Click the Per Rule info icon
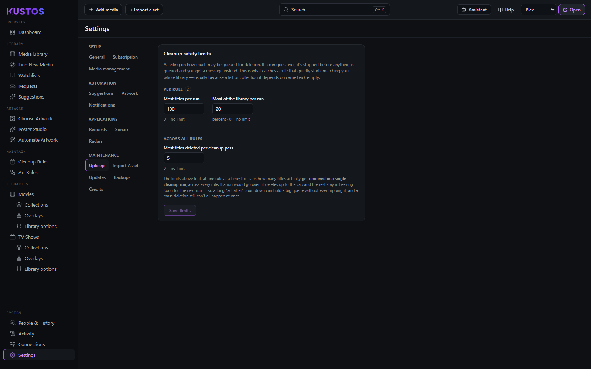591x369 pixels. coord(188,89)
